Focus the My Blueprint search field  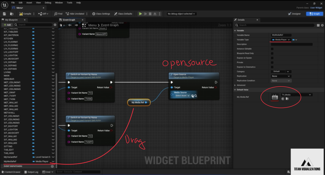click(33, 25)
